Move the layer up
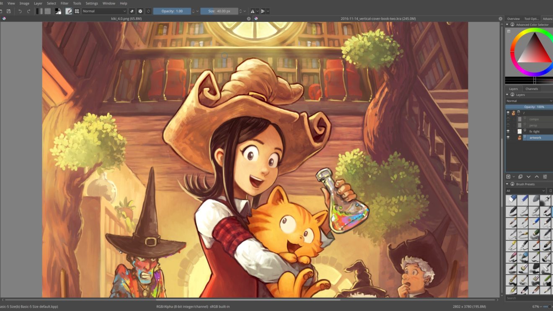Image resolution: width=553 pixels, height=311 pixels. [537, 177]
